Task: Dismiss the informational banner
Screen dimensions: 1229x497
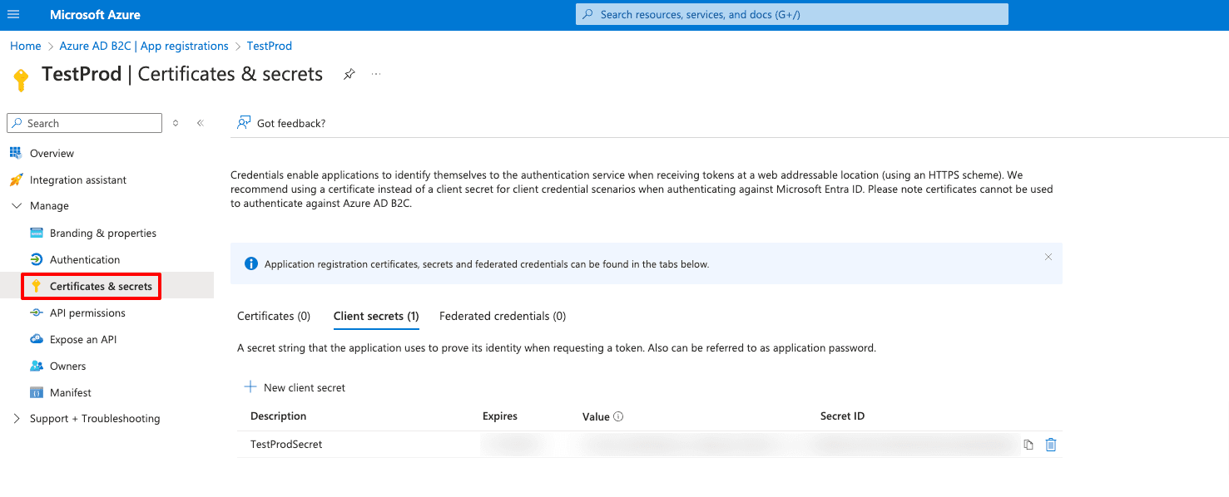Action: coord(1048,257)
